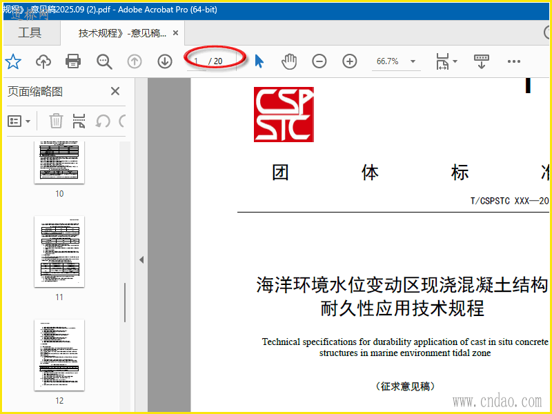Click the star bookmark icon

click(13, 61)
